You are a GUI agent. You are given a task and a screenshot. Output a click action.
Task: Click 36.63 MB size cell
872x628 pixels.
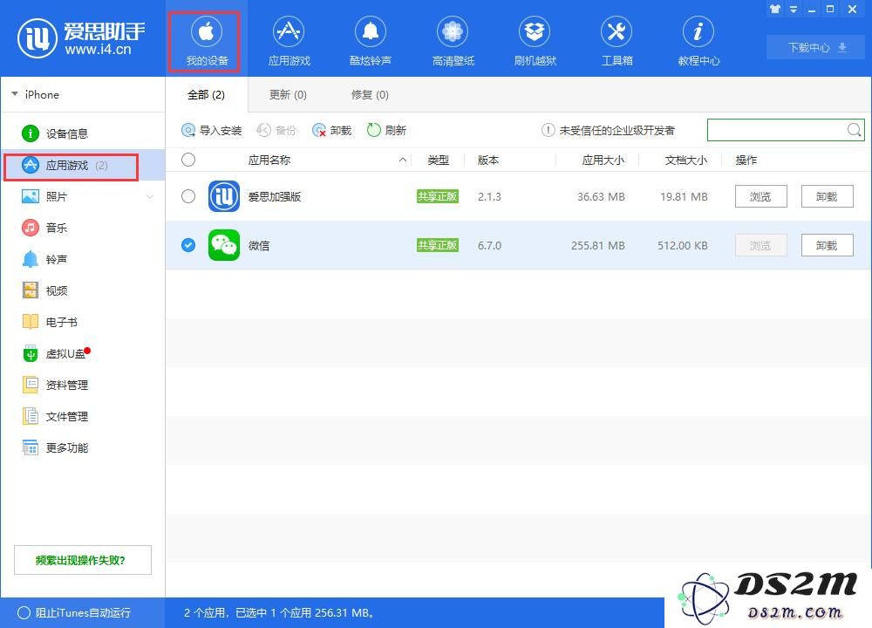pos(601,196)
